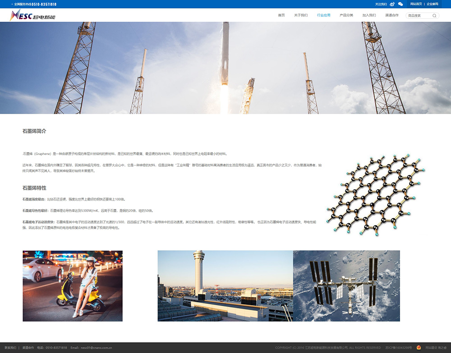Go to 加入我们 page
The width and height of the screenshot is (451, 353).
point(369,15)
